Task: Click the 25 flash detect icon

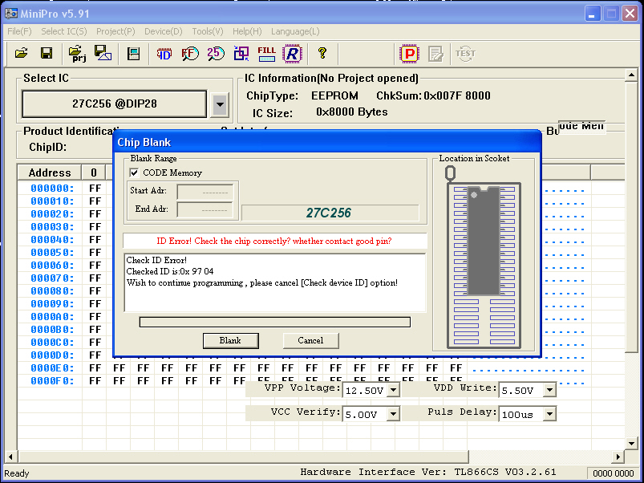Action: coord(216,54)
